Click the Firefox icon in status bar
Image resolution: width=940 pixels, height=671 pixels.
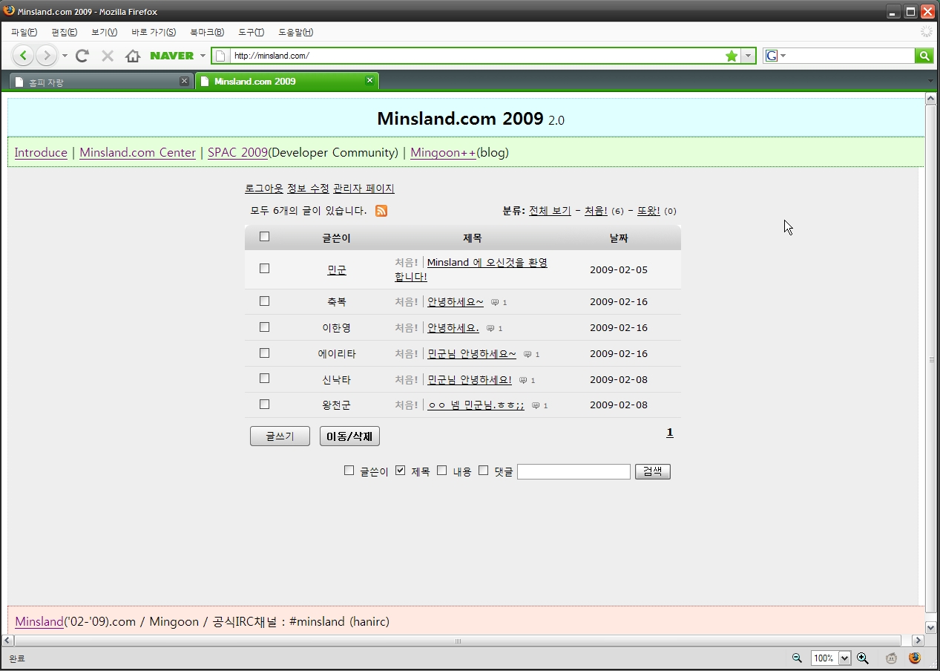point(914,658)
